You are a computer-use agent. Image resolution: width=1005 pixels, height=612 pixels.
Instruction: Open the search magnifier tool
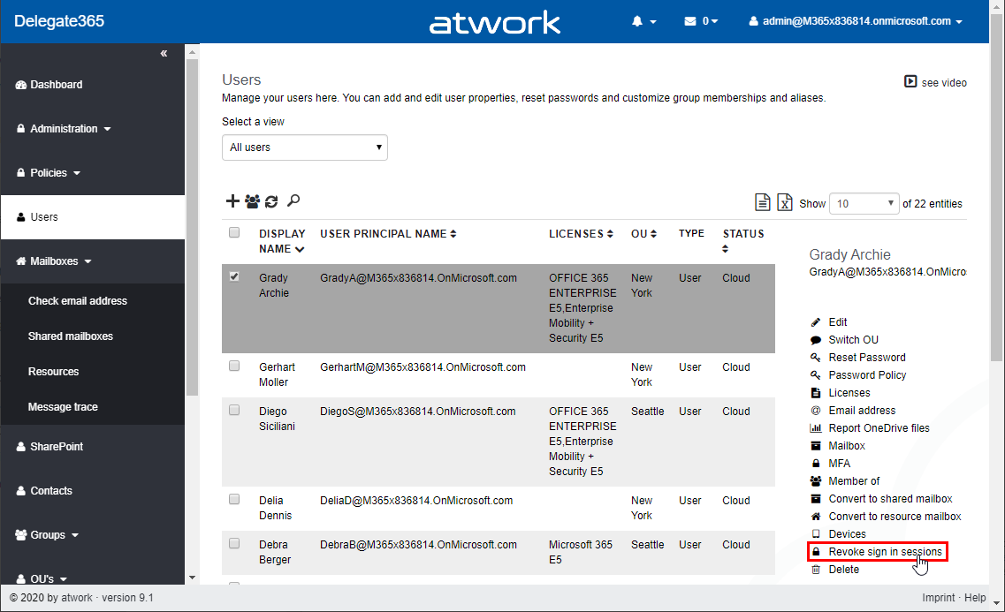[x=293, y=200]
